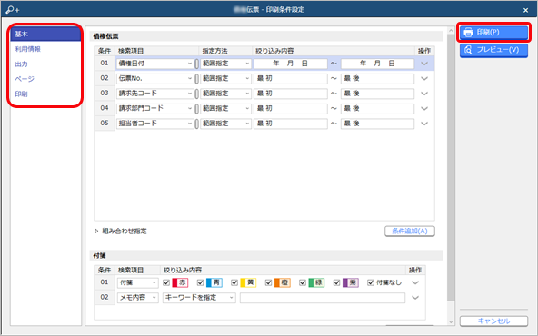Toggle the 緑 green sticky note checkbox
The width and height of the screenshot is (538, 336).
tap(303, 282)
